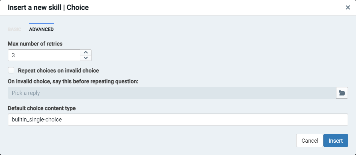
Task: Click the dialog title 'Insert a new skill | Choice'
Action: [x=48, y=8]
